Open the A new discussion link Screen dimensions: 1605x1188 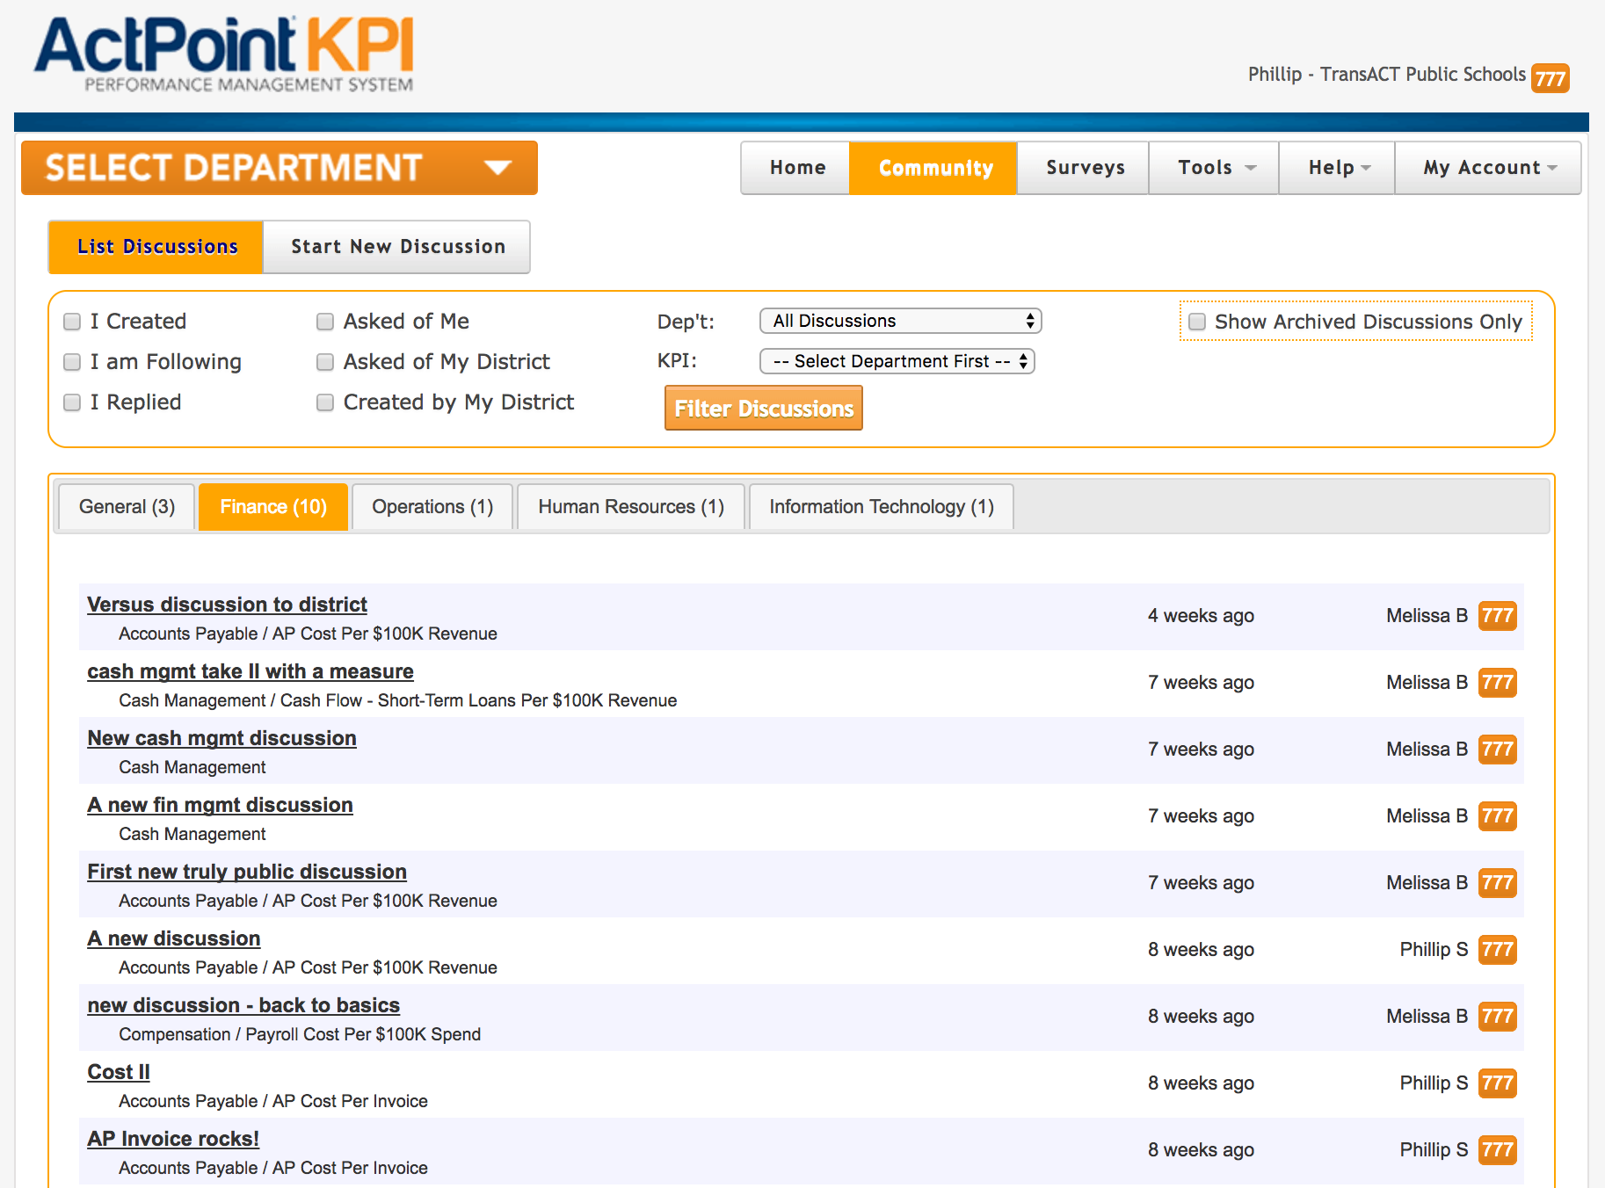click(174, 938)
